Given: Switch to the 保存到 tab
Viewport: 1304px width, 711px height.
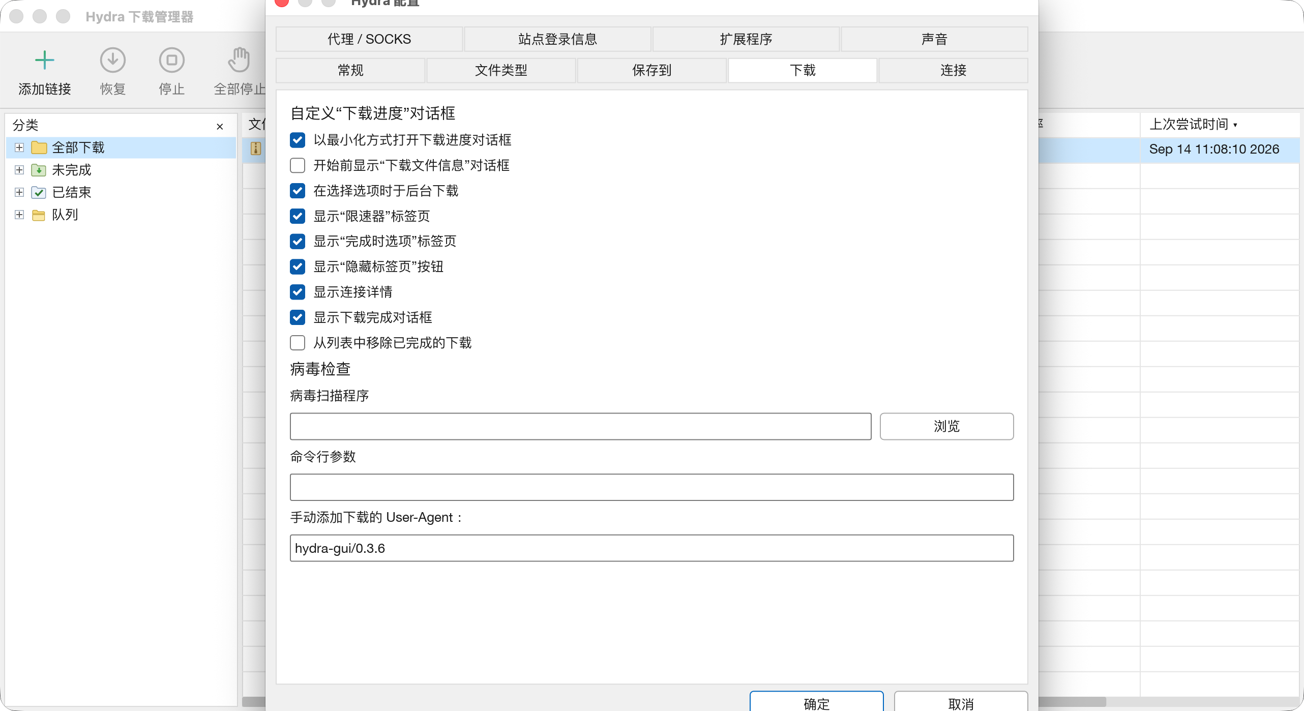Looking at the screenshot, I should [651, 70].
